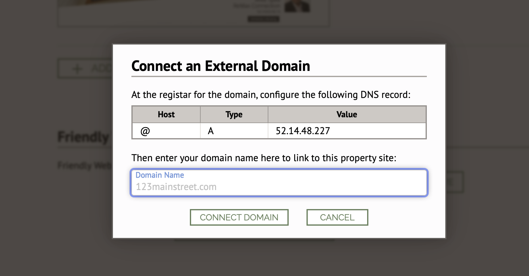Viewport: 529px width, 276px height.
Task: Click the Type column header
Action: click(234, 115)
